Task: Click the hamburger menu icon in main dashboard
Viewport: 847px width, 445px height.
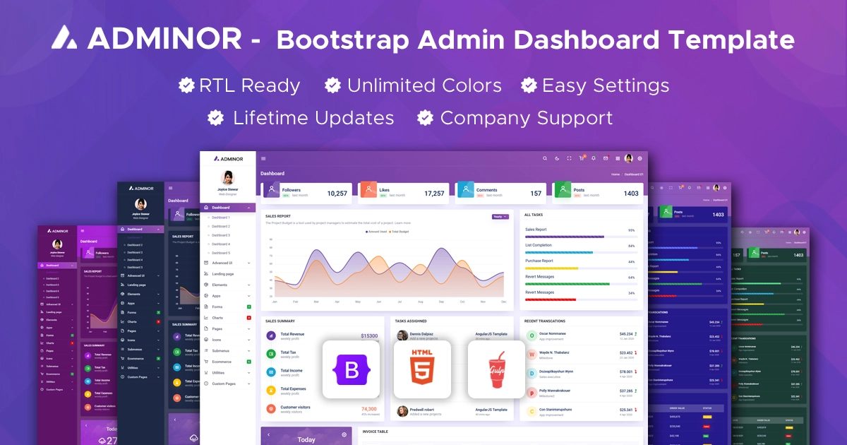Action: pyautogui.click(x=263, y=158)
